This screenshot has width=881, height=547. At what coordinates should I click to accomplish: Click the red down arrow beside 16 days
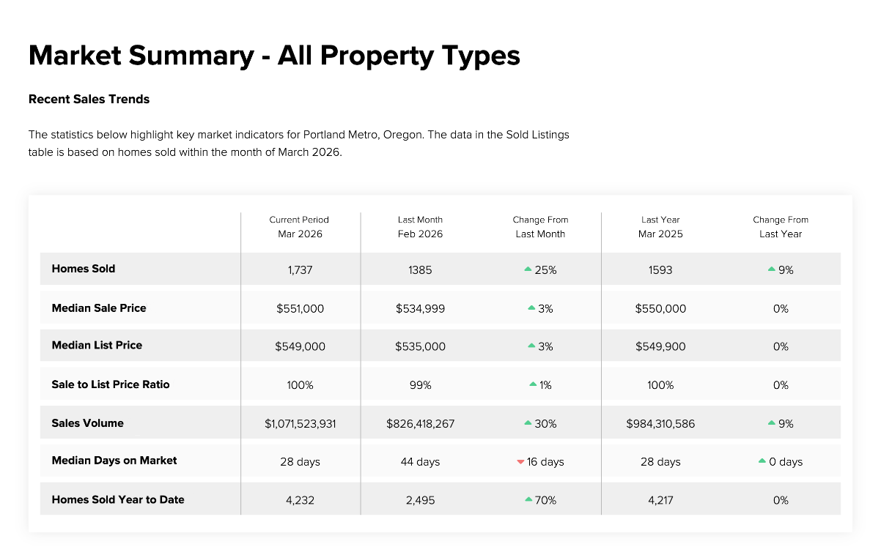(x=520, y=462)
